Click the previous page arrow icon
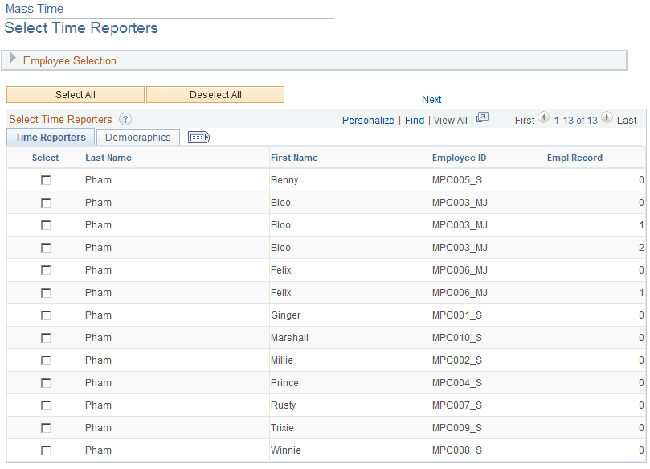The image size is (650, 469). point(543,118)
